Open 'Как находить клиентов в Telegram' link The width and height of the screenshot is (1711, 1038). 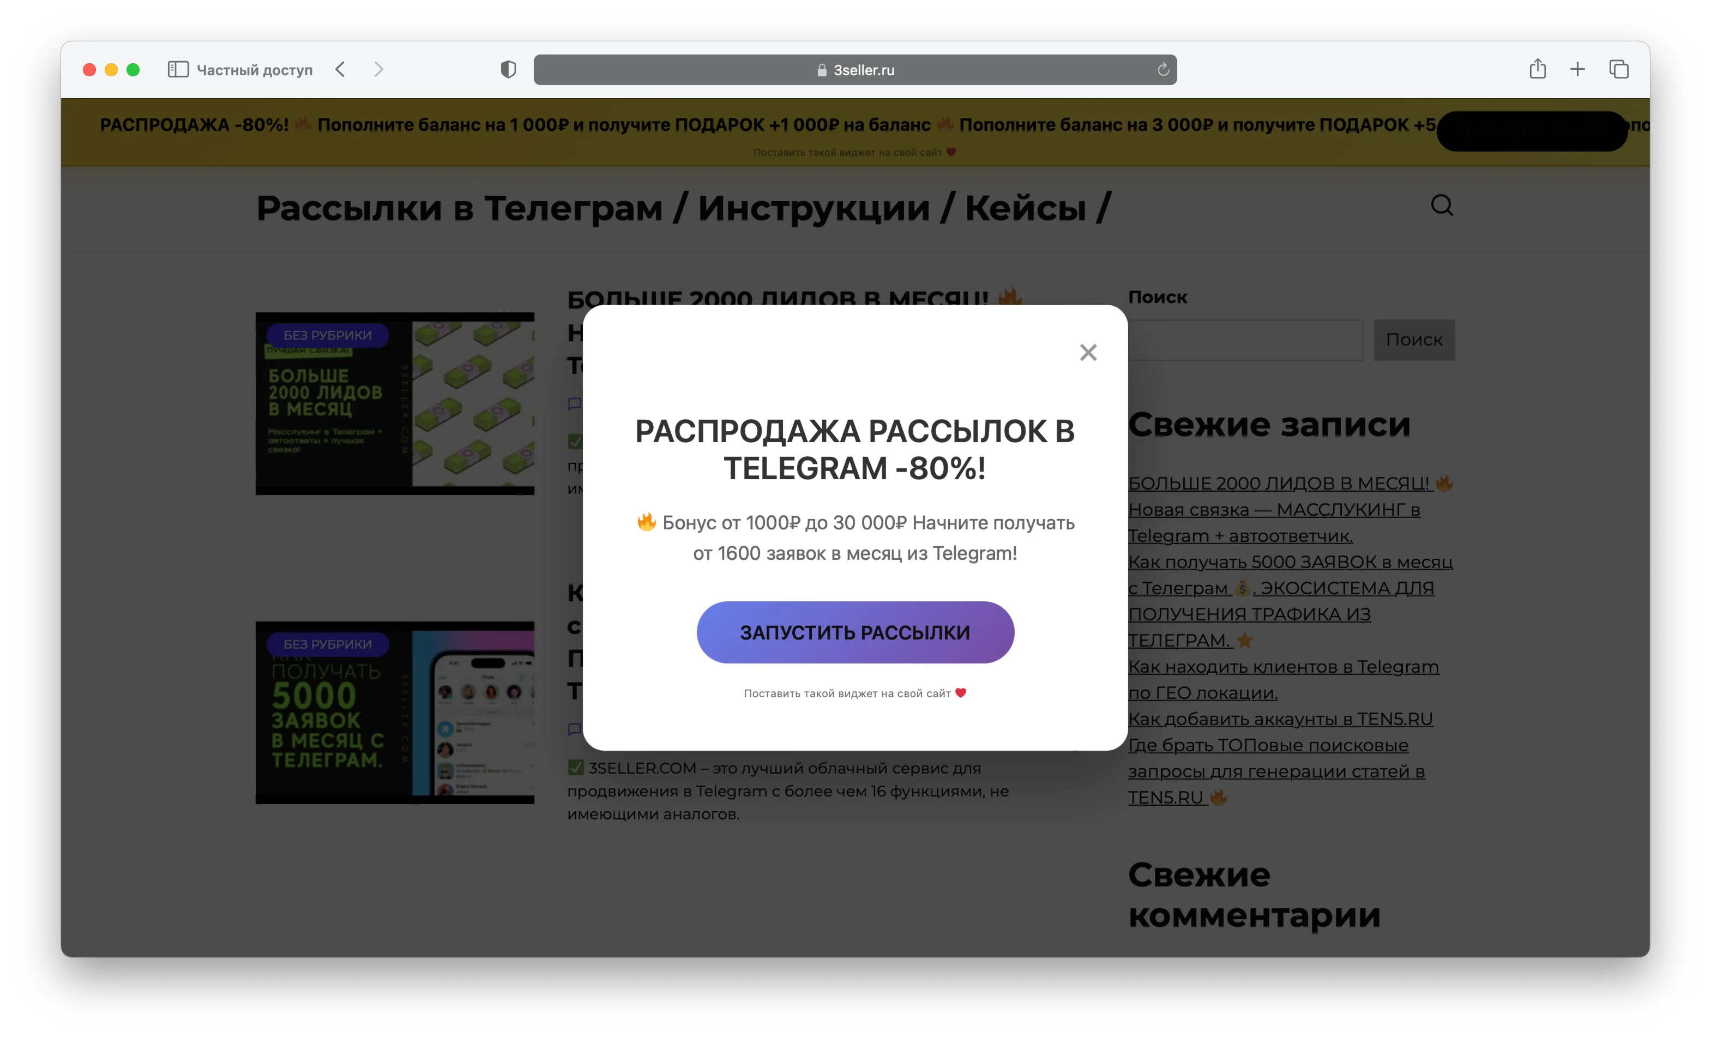pyautogui.click(x=1284, y=679)
